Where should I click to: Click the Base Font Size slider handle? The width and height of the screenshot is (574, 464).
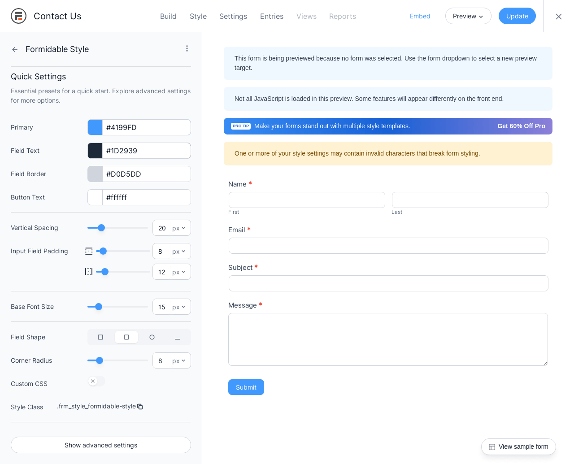[x=99, y=307]
